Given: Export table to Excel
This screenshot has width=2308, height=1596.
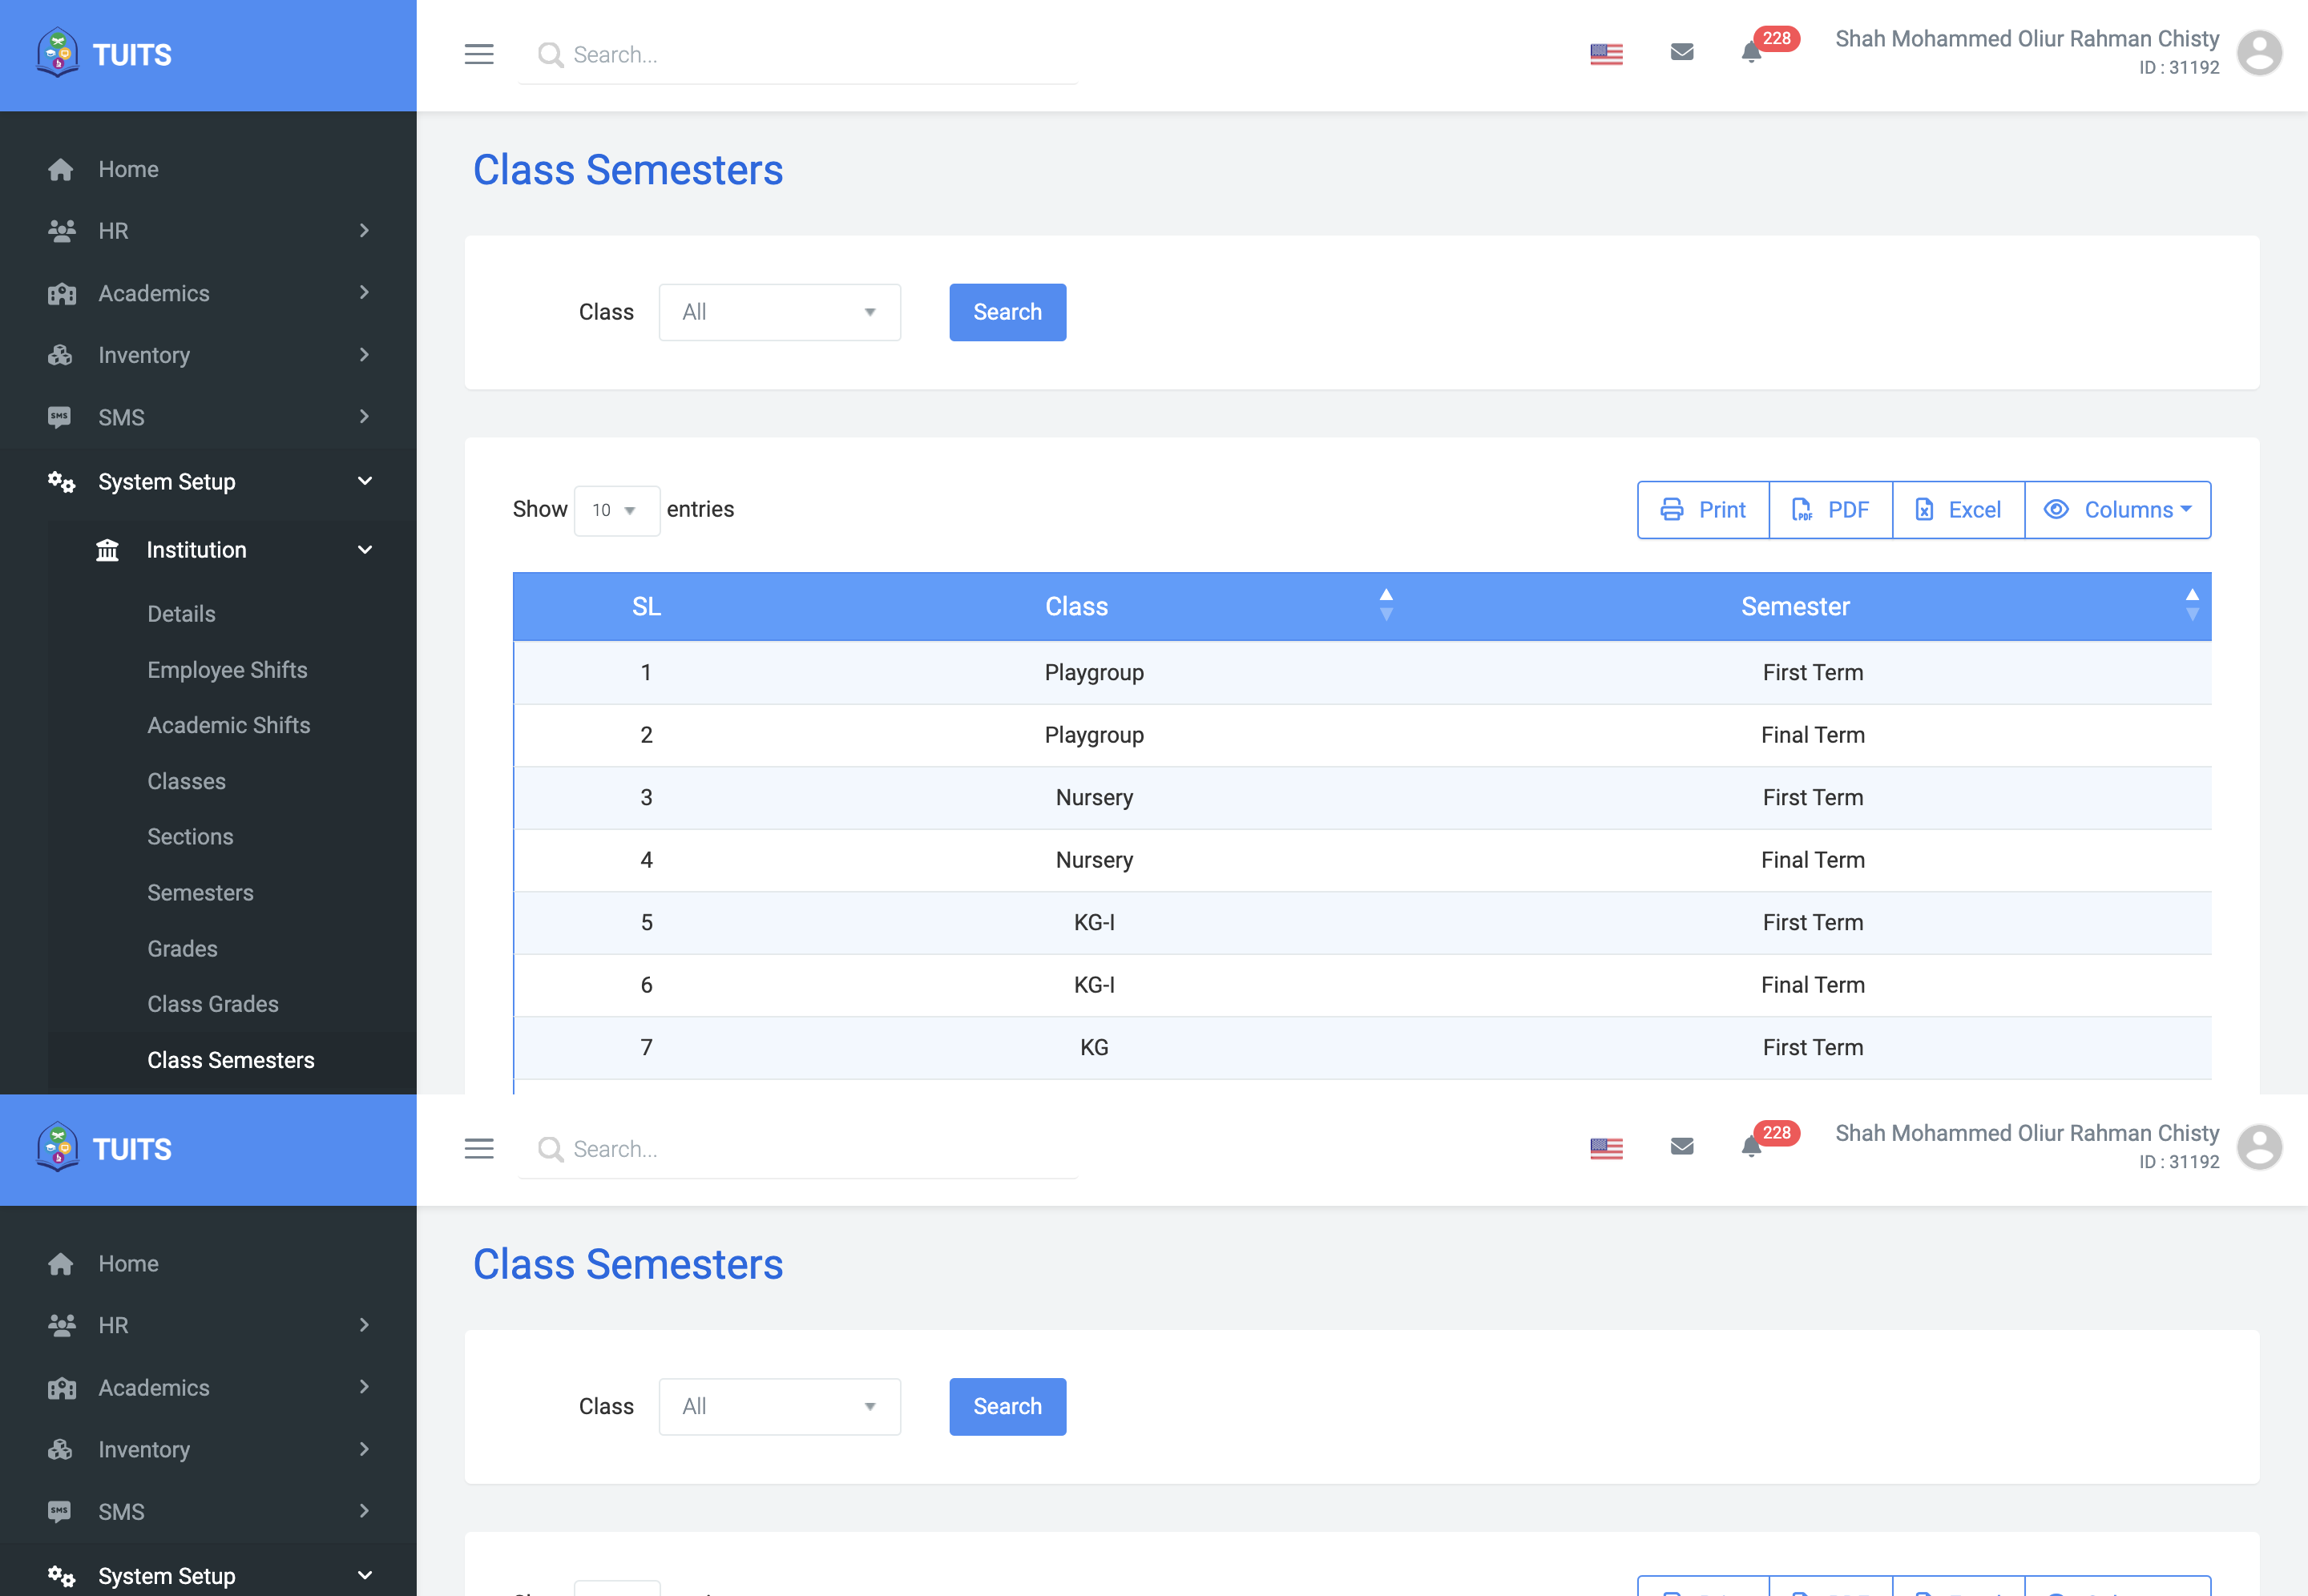Looking at the screenshot, I should click(1958, 510).
